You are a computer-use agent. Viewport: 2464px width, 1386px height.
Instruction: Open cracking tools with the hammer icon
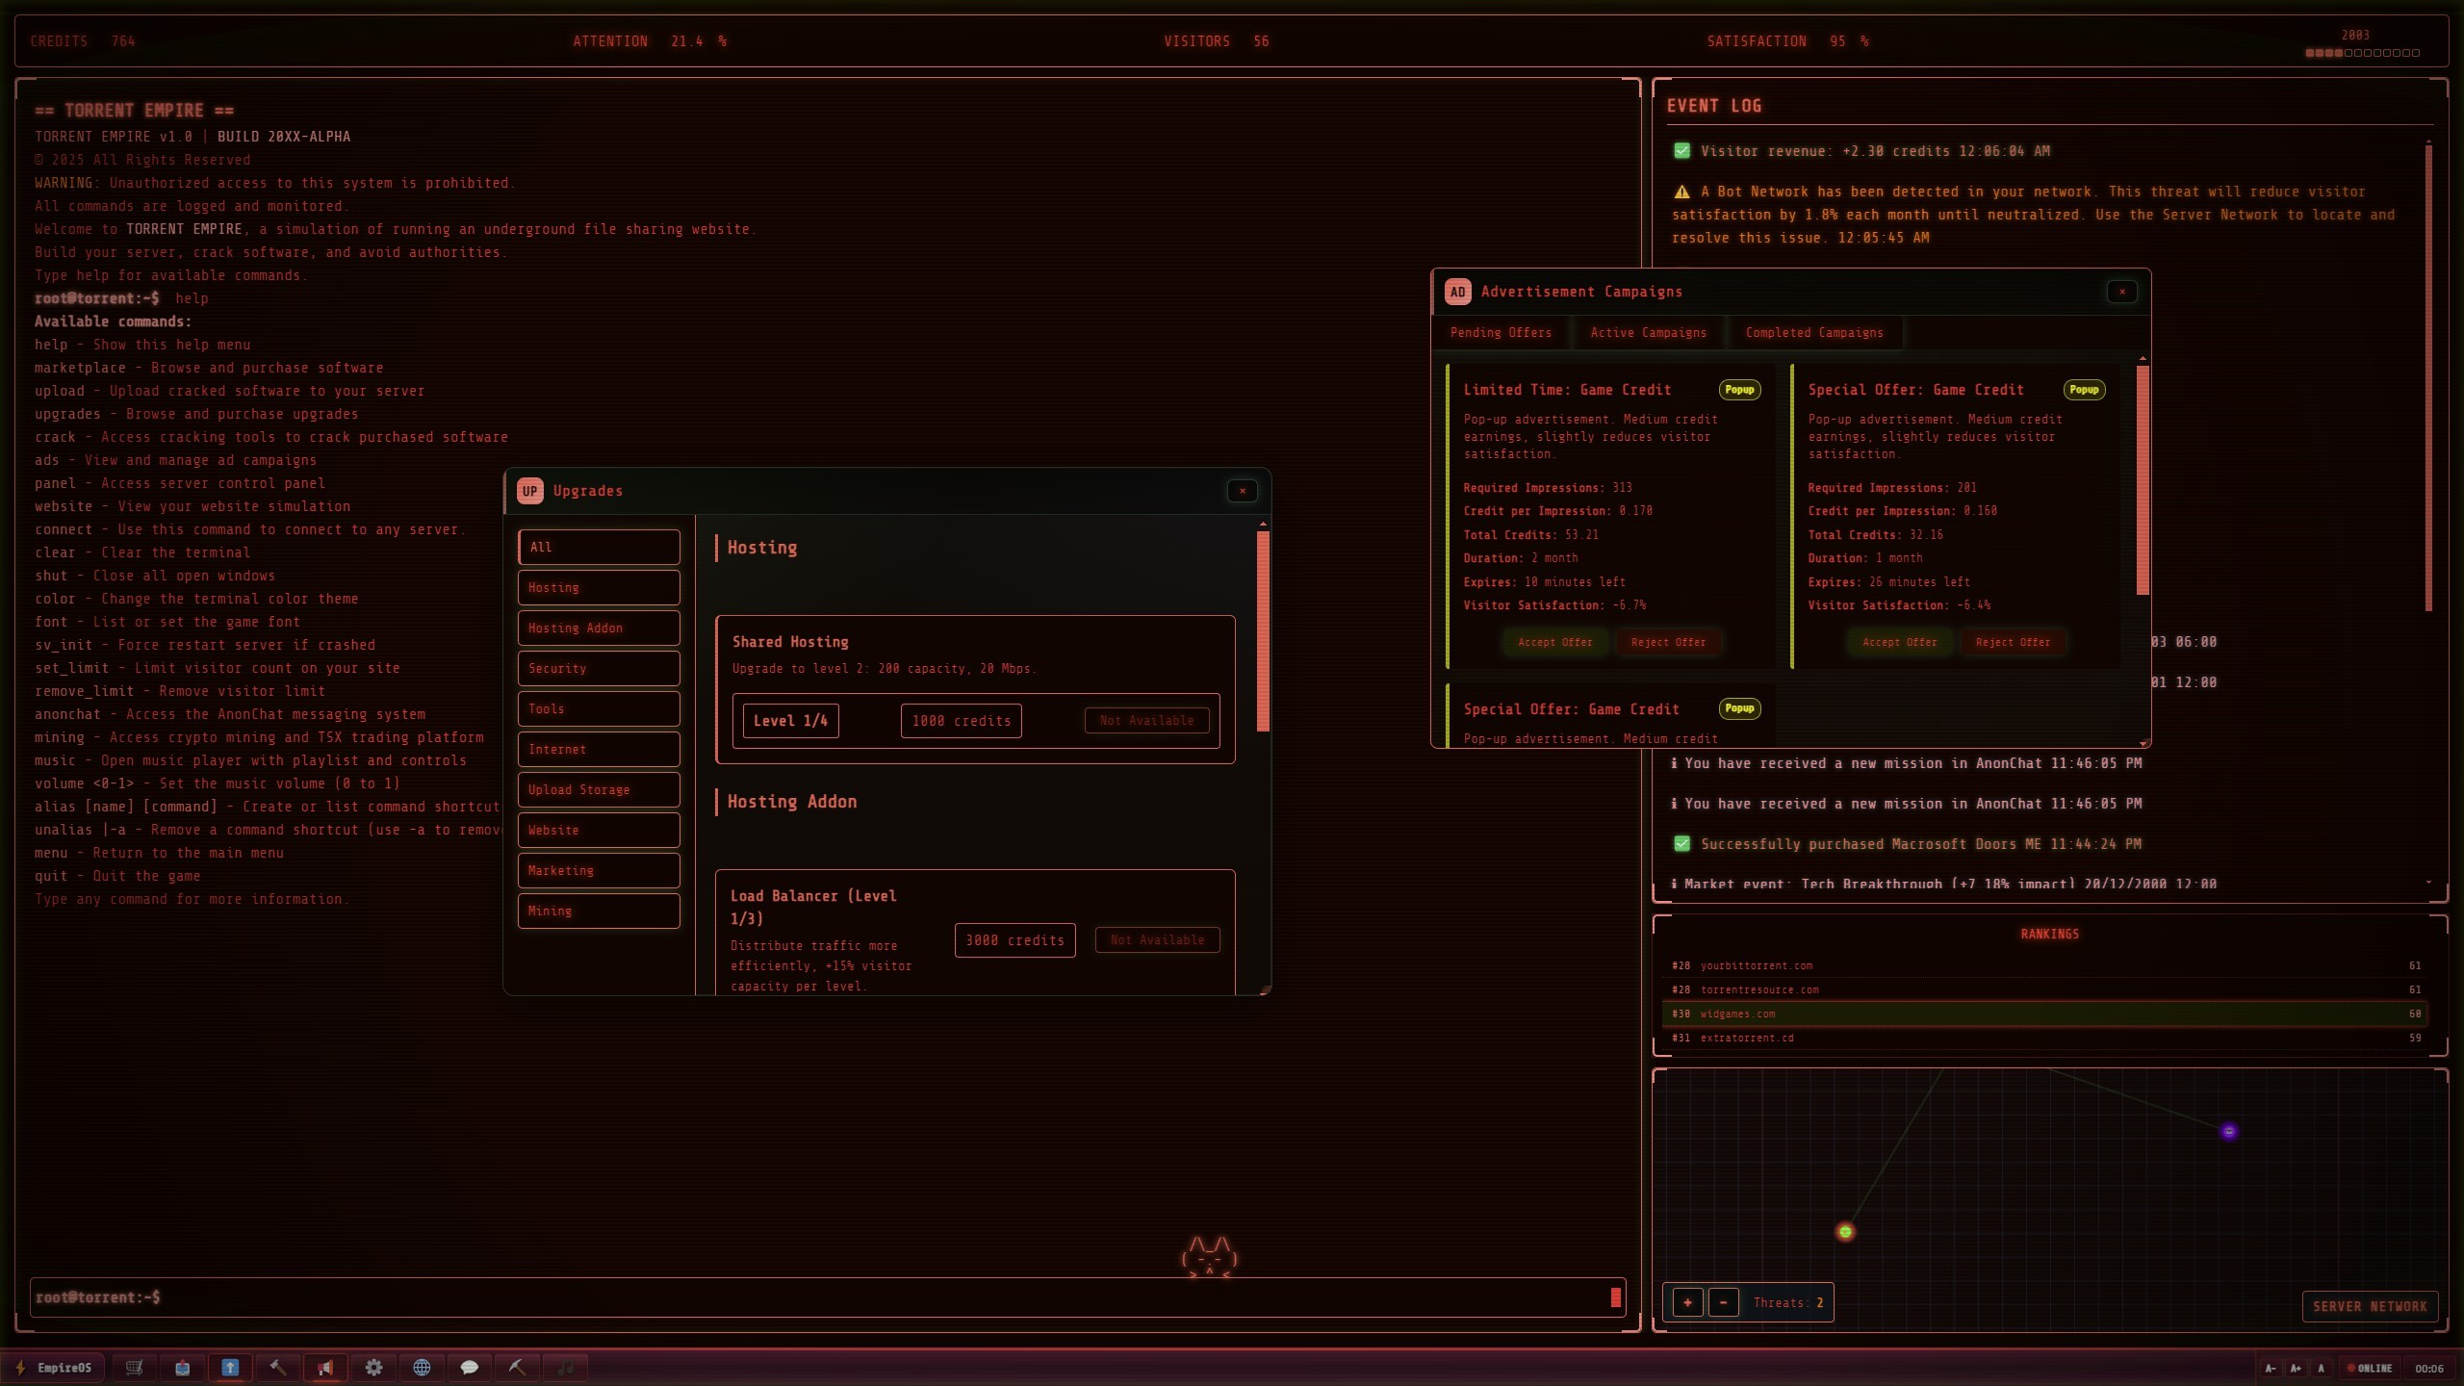click(279, 1367)
